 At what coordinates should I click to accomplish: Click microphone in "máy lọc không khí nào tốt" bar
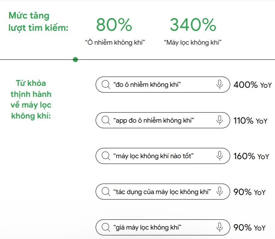220,156
